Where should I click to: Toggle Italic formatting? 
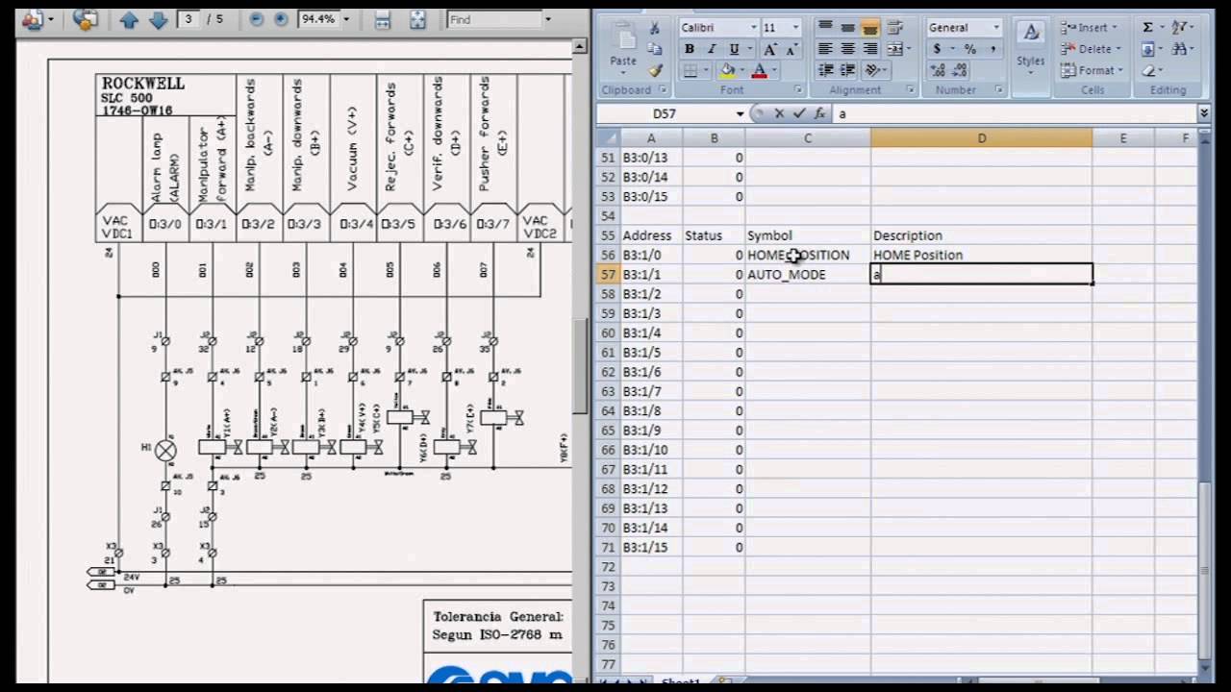coord(712,49)
